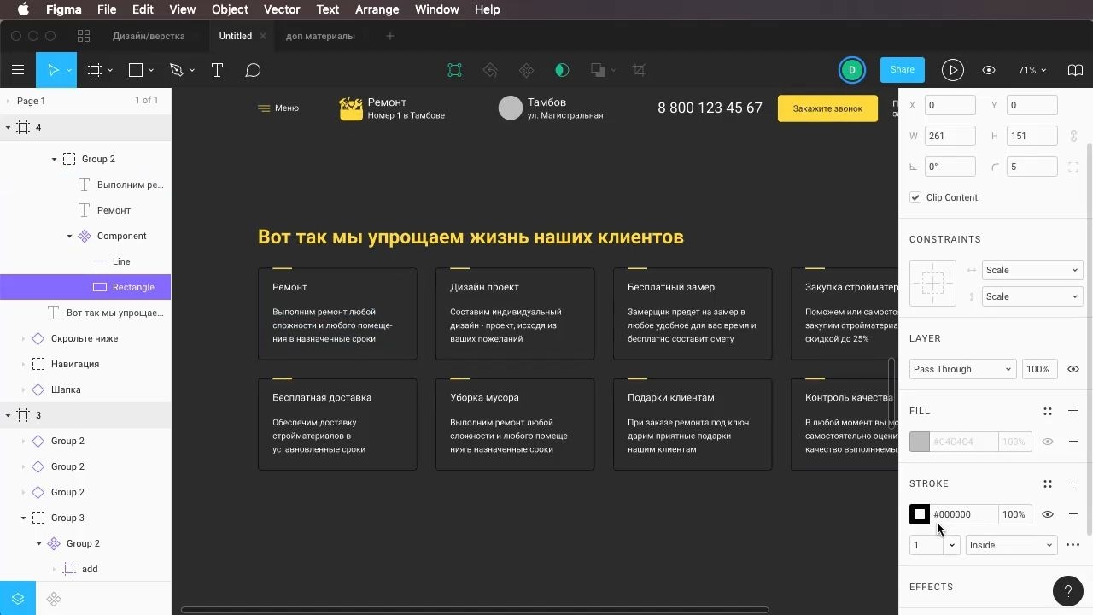Open the Vector menu
1093x615 pixels.
click(282, 9)
